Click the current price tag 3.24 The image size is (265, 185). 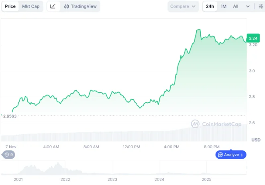[253, 38]
